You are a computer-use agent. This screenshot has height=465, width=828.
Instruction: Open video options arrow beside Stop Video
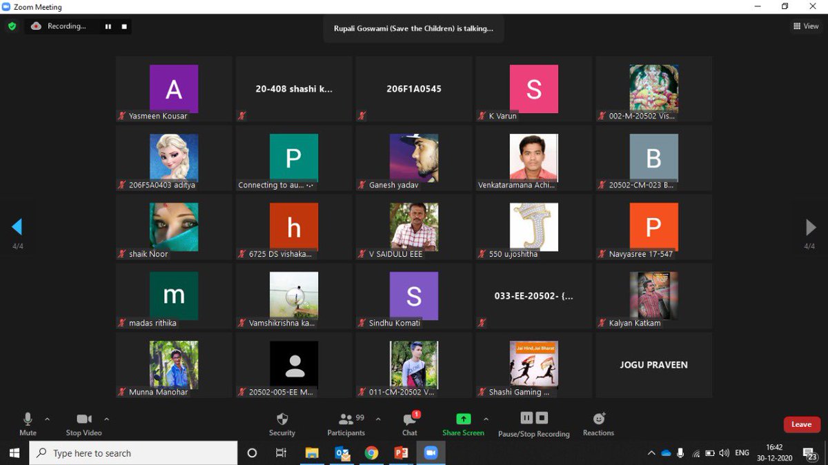(106, 419)
